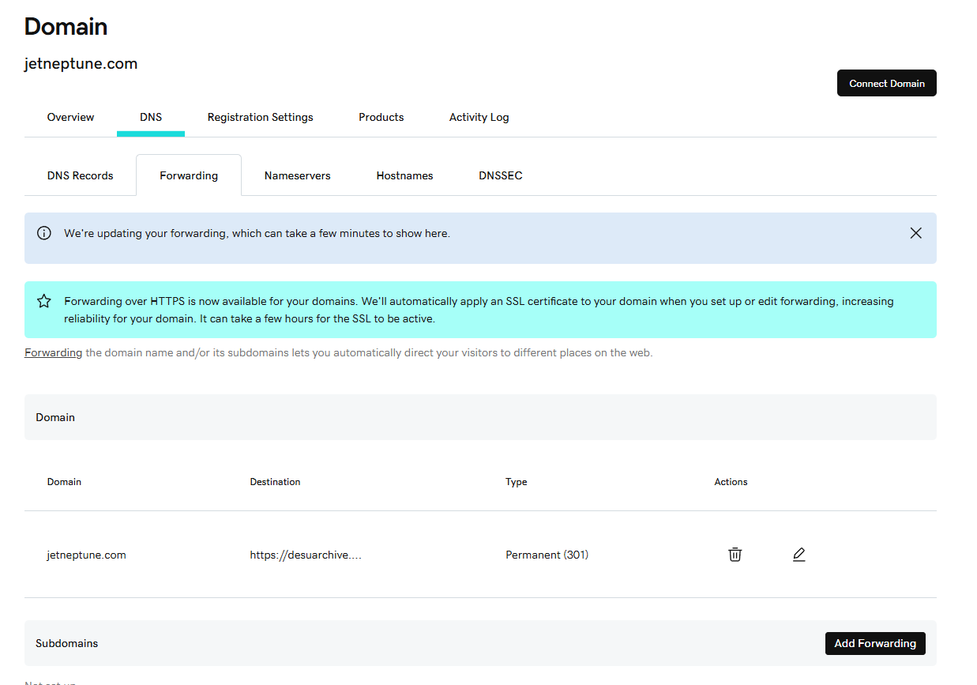Image resolution: width=977 pixels, height=685 pixels.
Task: Click Add Forwarding in Subdomains section
Action: 875,643
